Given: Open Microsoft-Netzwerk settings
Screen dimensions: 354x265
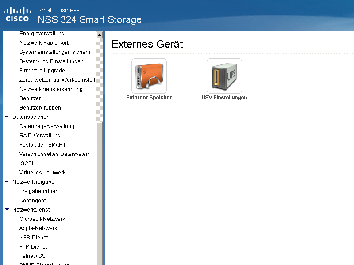Looking at the screenshot, I should tap(42, 219).
